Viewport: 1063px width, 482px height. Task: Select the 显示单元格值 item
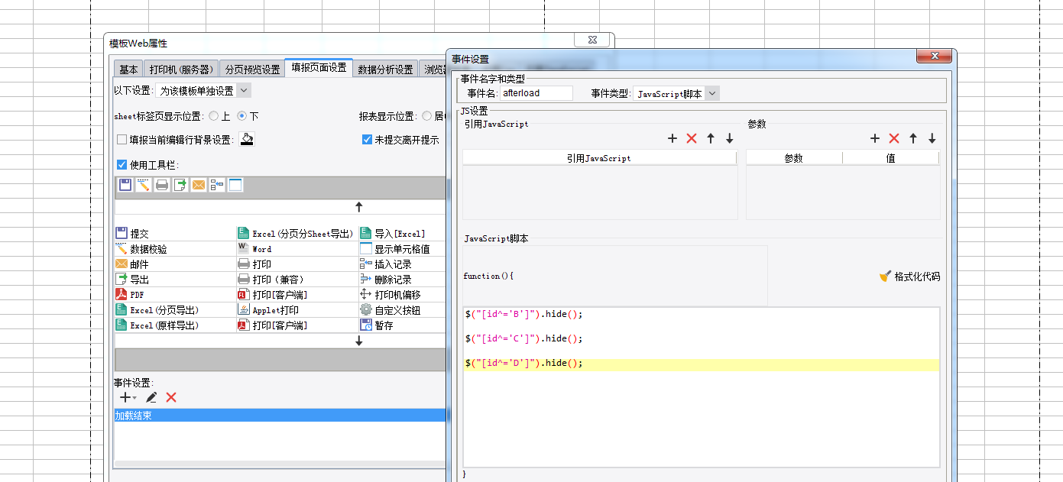pyautogui.click(x=395, y=249)
